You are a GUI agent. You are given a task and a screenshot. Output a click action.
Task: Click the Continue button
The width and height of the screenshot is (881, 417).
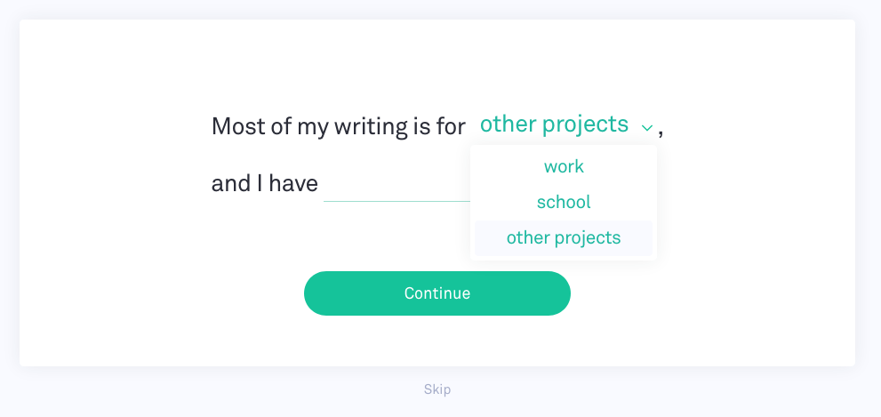(437, 293)
